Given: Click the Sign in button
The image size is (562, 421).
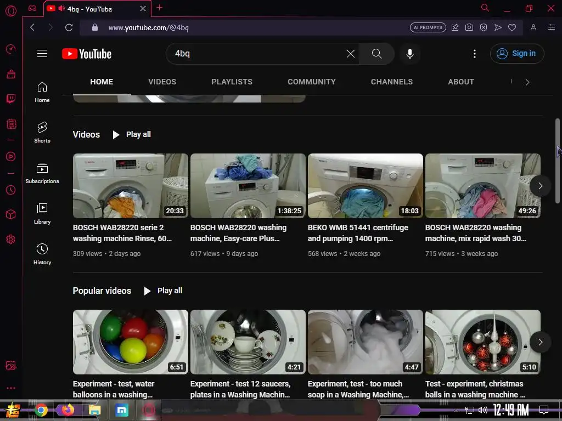Looking at the screenshot, I should click(517, 54).
